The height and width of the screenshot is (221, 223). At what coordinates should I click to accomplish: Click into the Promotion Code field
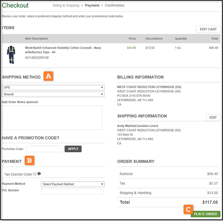(44, 149)
